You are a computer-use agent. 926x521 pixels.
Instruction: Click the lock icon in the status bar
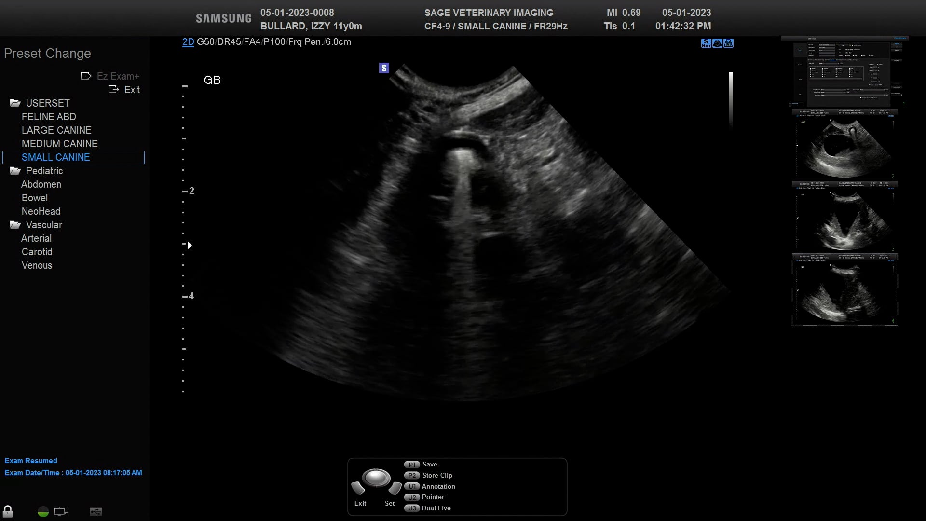(x=8, y=511)
